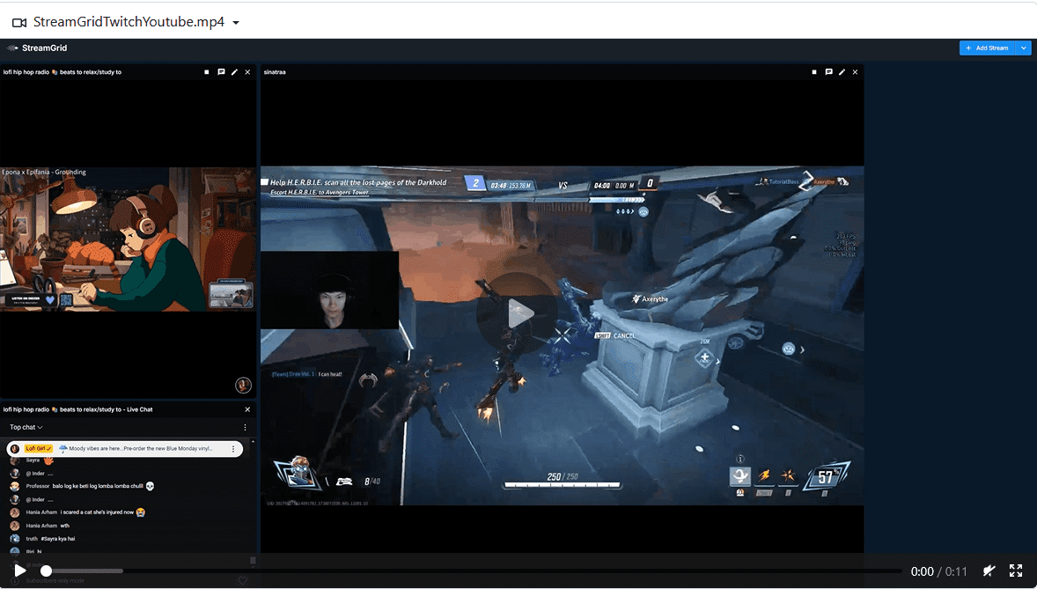
Task: Click the Professor chat message
Action: coord(84,486)
